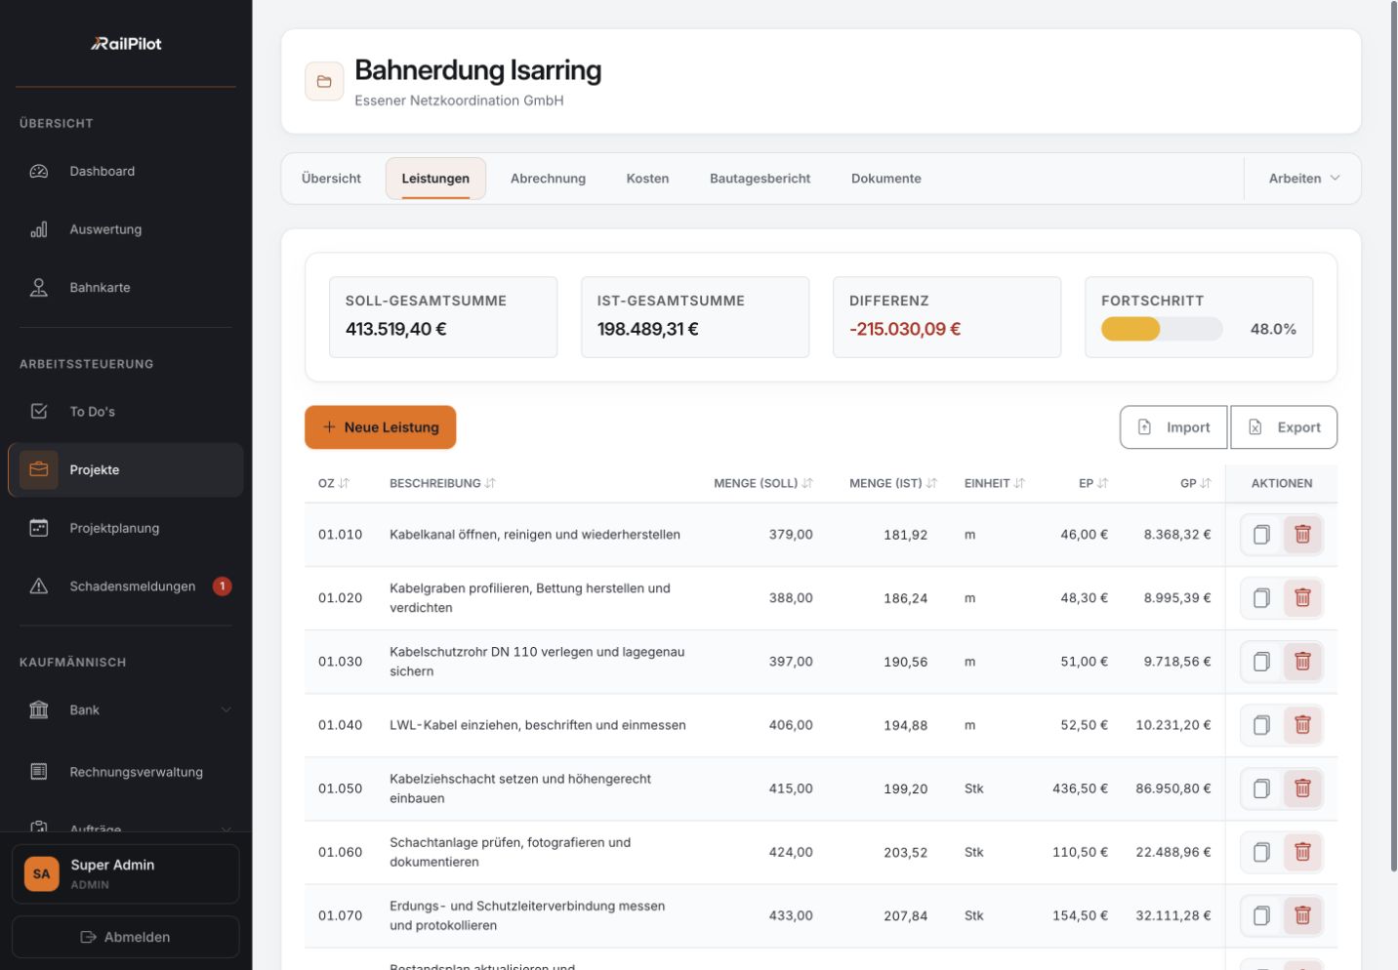Click the Rechnungsverwaltung list icon

[x=39, y=772]
